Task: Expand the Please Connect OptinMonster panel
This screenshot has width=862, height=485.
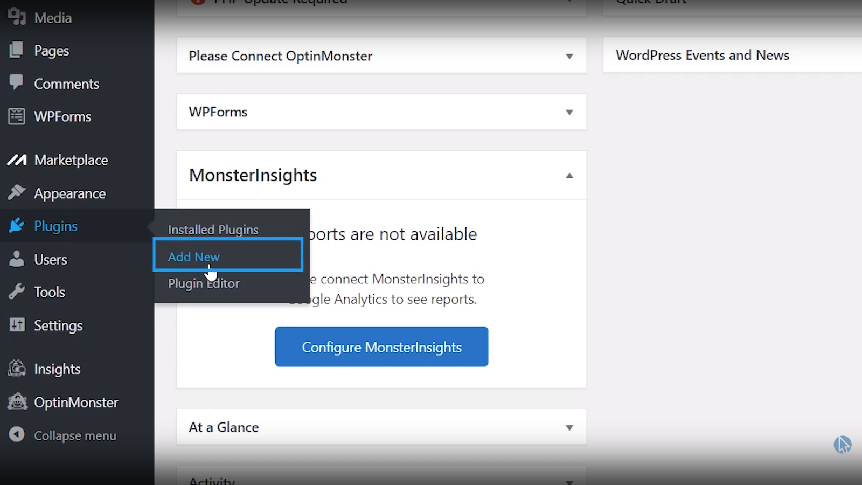Action: [569, 56]
